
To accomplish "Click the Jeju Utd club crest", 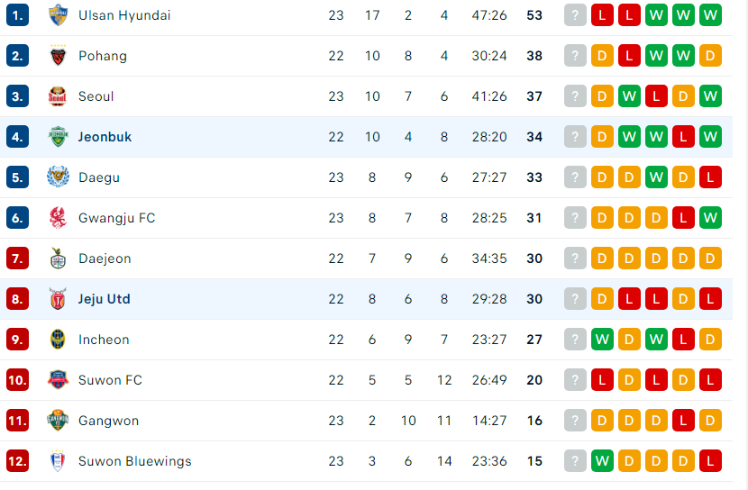I will [59, 299].
